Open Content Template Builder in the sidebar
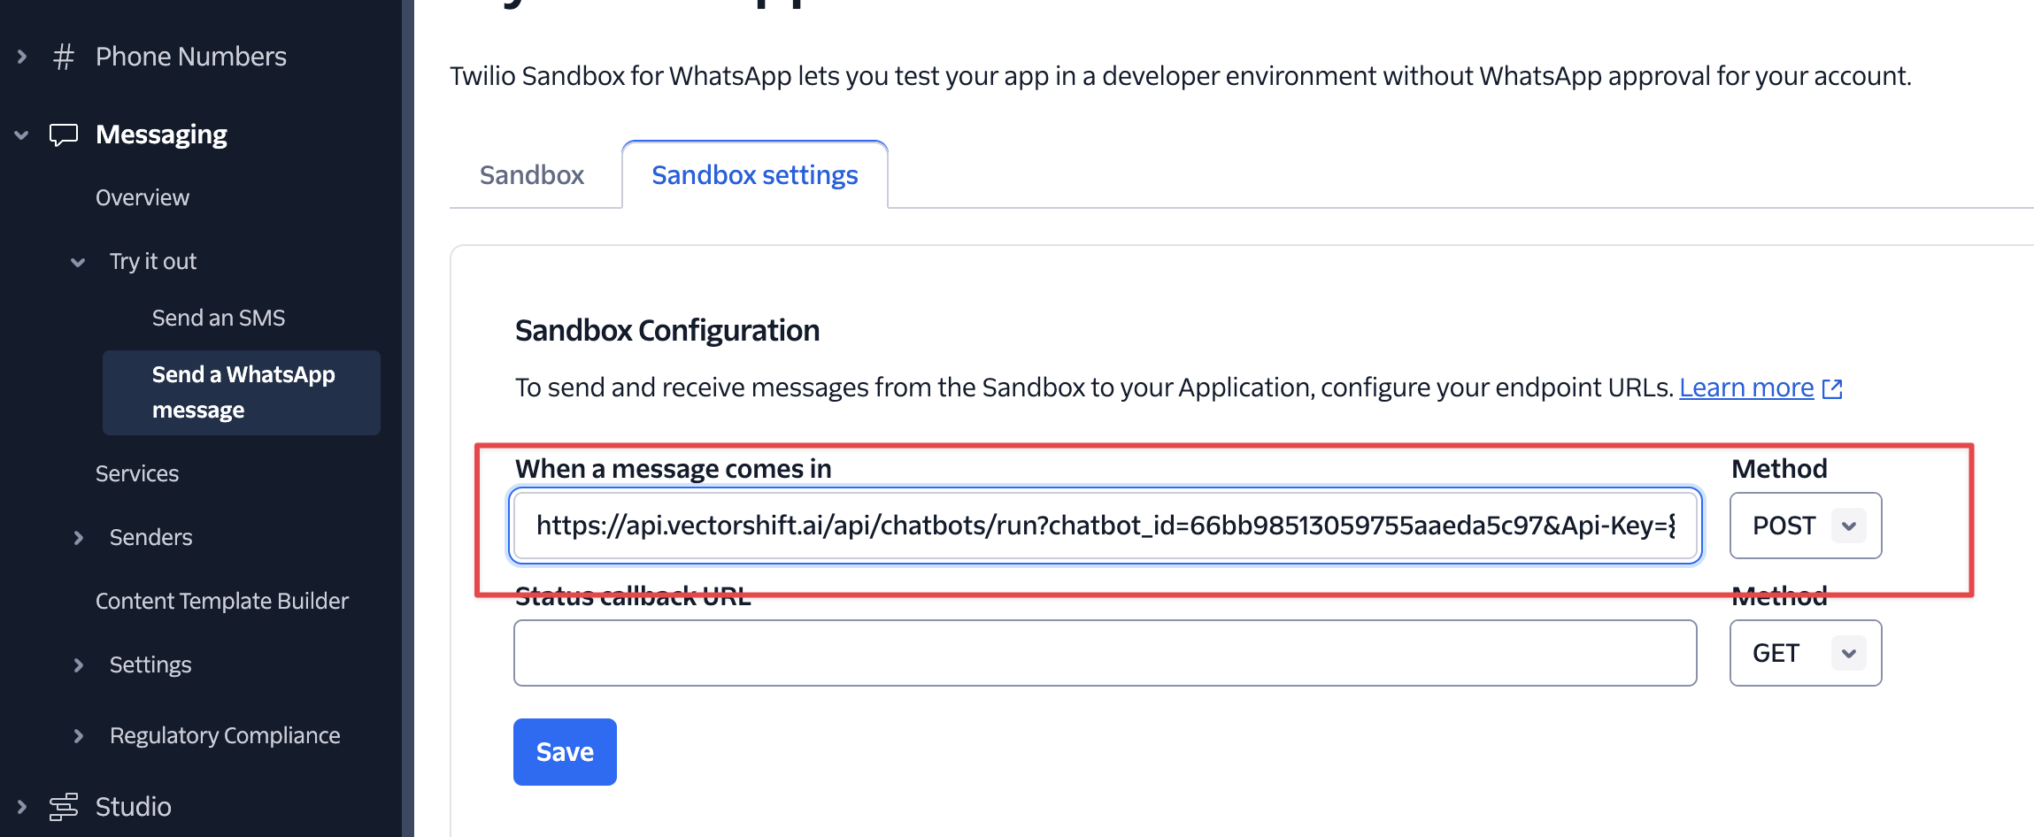 pos(221,601)
